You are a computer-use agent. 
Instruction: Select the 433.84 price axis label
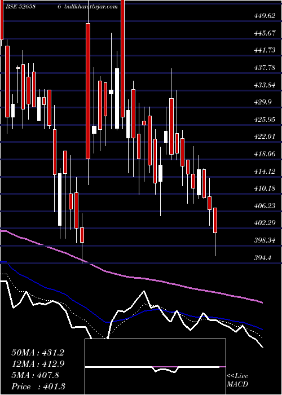coord(265,85)
